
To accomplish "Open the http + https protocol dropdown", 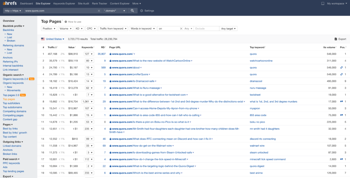I will coord(13,11).
